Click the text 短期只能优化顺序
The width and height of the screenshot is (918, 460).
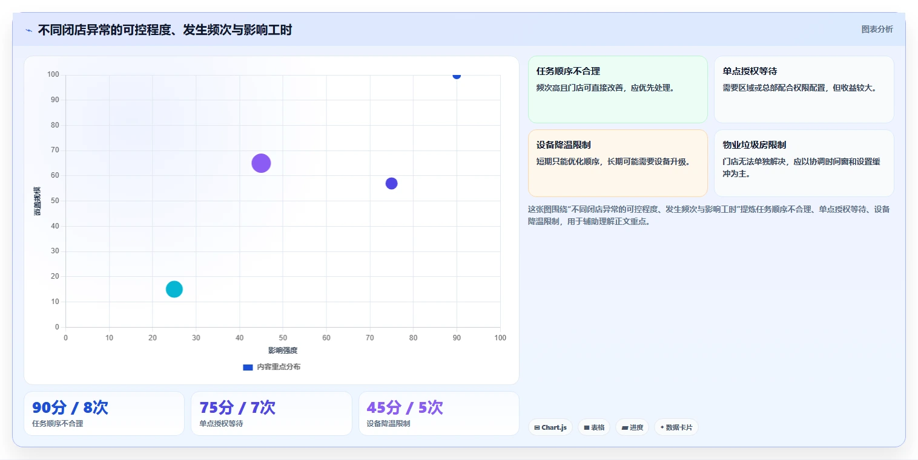point(568,161)
